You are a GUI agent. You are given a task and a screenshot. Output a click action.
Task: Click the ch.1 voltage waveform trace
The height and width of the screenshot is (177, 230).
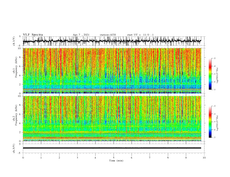coord(112,41)
